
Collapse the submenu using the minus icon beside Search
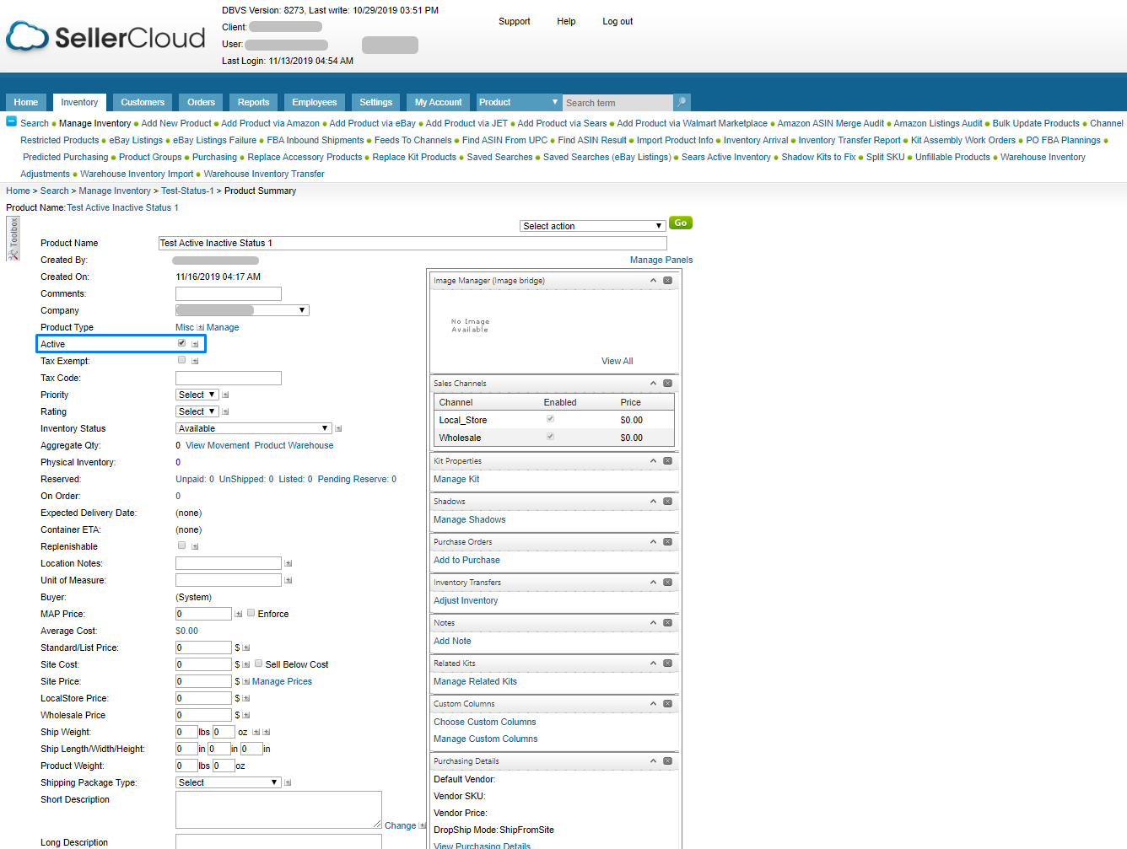(x=12, y=121)
